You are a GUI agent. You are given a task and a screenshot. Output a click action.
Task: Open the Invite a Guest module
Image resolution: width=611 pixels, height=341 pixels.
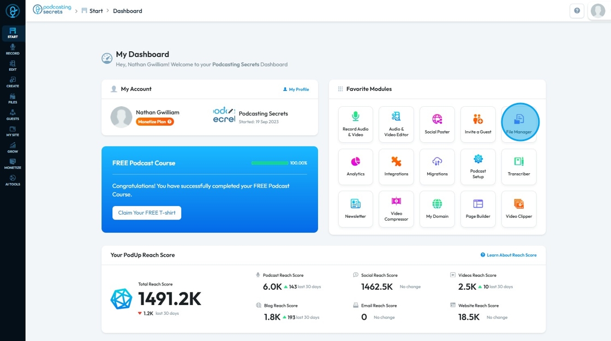(478, 124)
